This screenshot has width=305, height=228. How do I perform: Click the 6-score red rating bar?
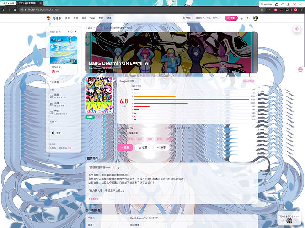tap(161, 103)
